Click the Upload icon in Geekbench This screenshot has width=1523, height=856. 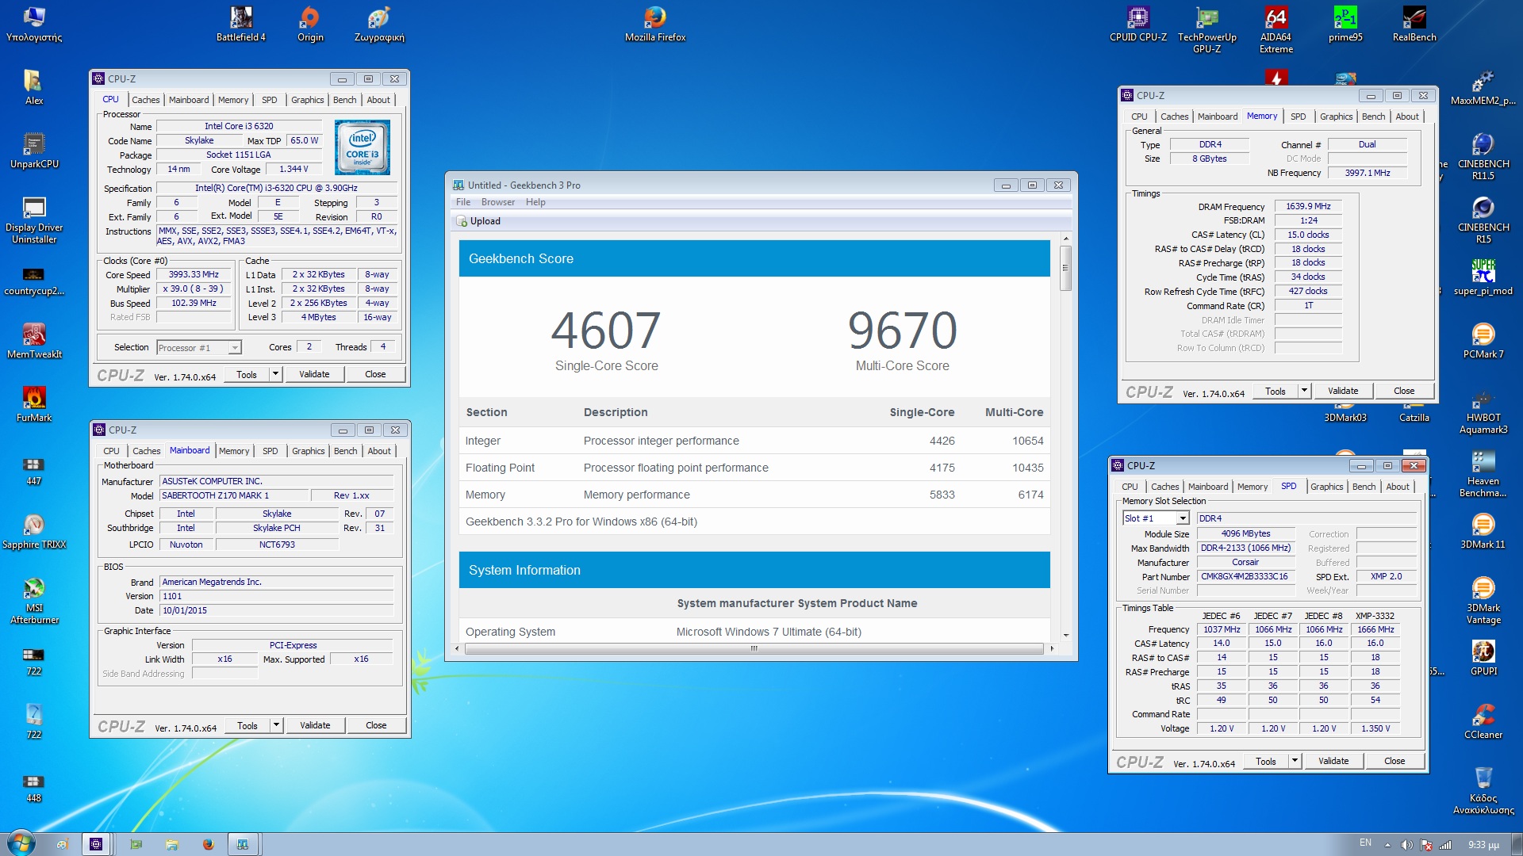(462, 221)
